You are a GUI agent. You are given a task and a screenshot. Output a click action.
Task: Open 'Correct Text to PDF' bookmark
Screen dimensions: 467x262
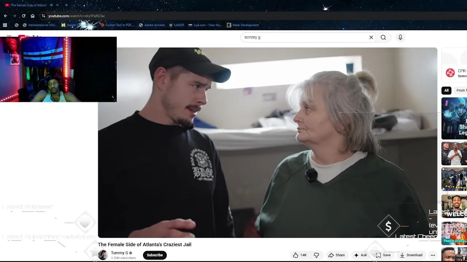[x=117, y=25]
